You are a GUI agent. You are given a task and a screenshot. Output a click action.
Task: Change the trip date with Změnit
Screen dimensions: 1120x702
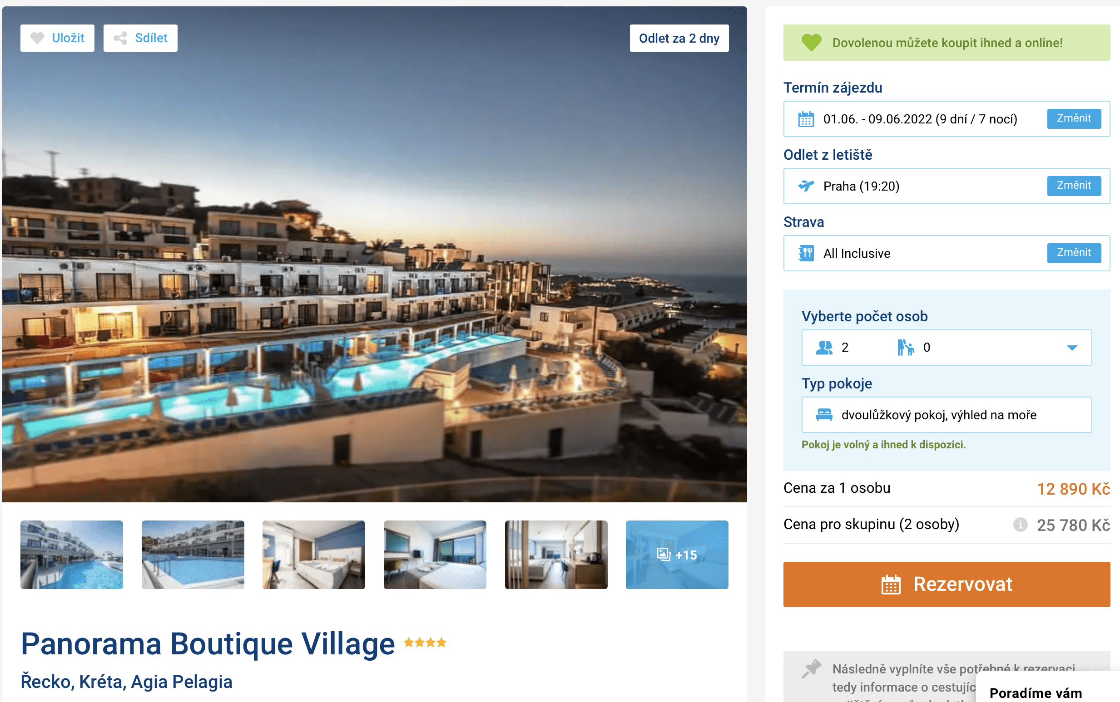(x=1074, y=118)
